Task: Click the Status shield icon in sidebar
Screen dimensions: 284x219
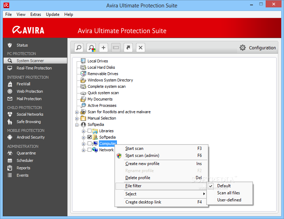Action: pyautogui.click(x=10, y=45)
